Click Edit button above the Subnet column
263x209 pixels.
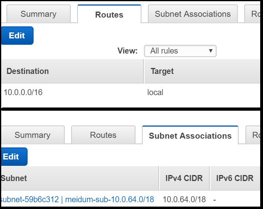coord(12,157)
